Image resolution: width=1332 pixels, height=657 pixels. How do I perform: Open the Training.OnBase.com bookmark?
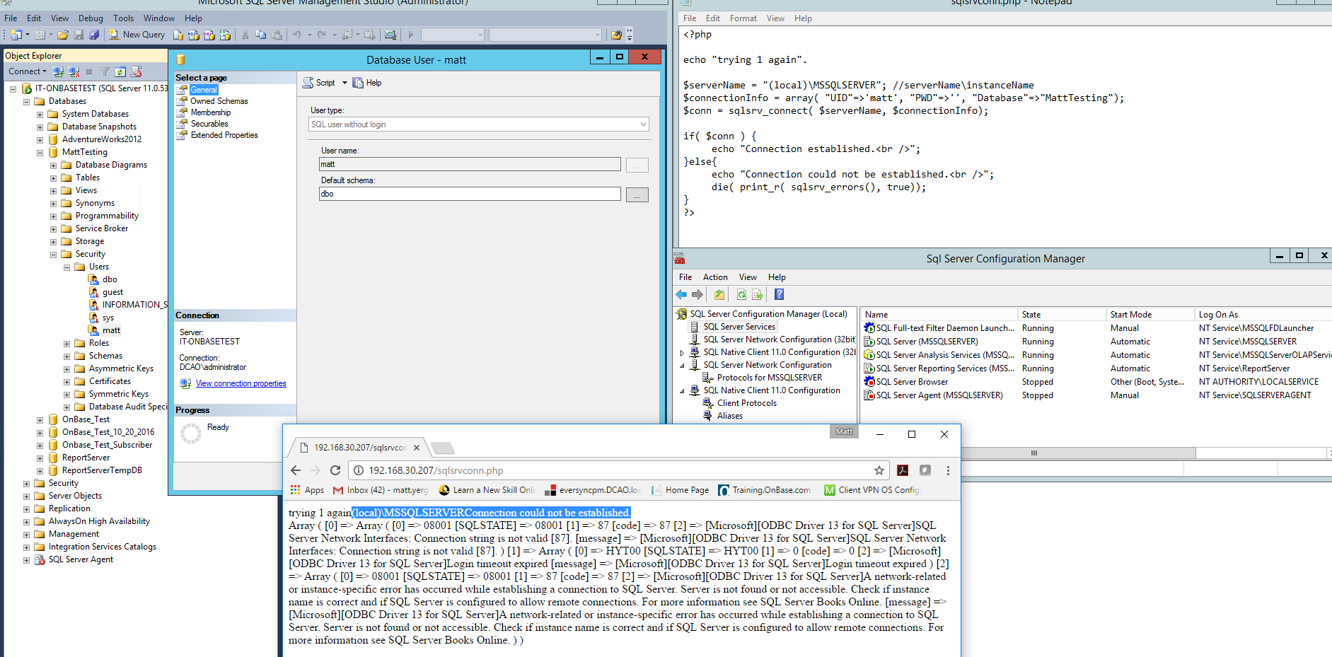coord(764,490)
